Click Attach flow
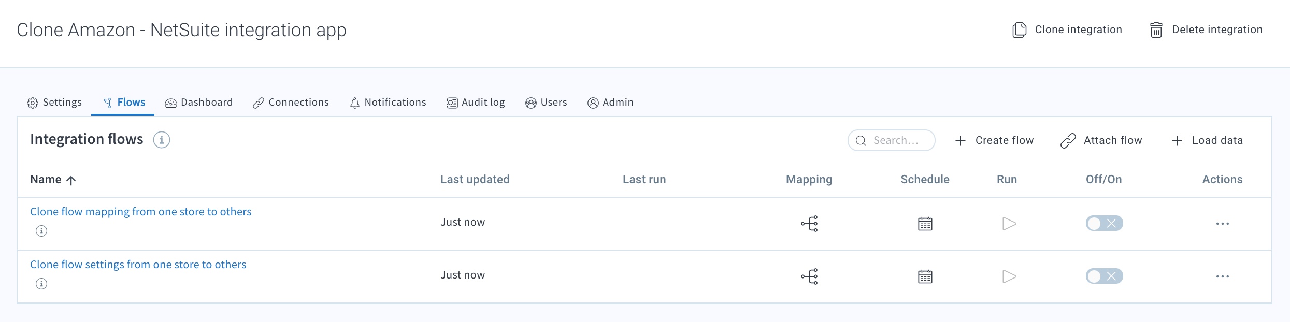The width and height of the screenshot is (1290, 322). point(1101,140)
